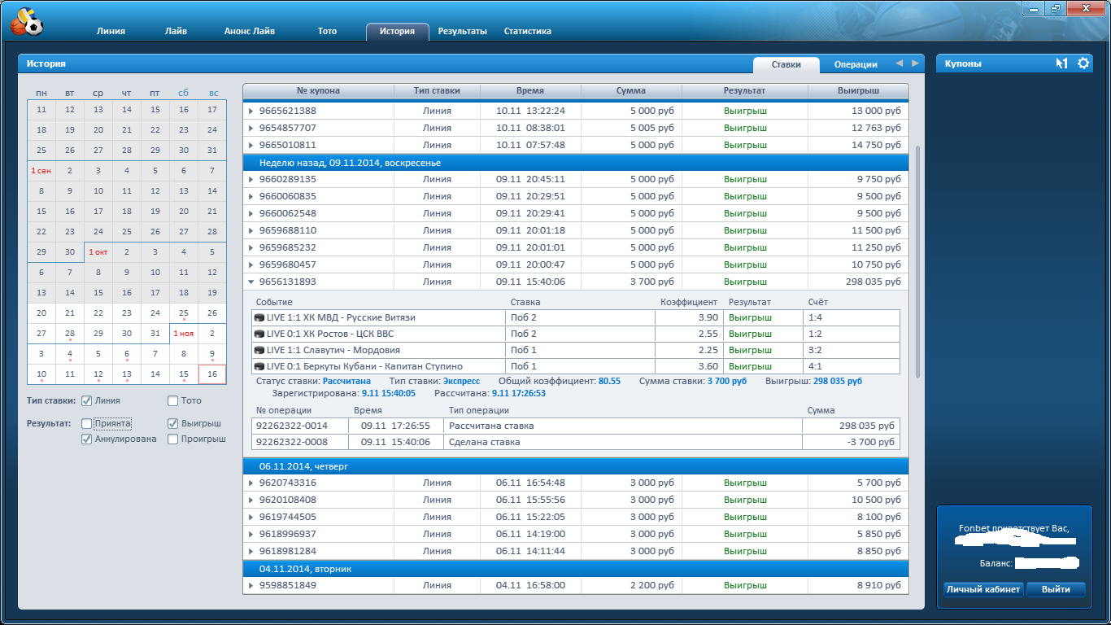
Task: Sort by № купона column header
Action: tap(318, 91)
